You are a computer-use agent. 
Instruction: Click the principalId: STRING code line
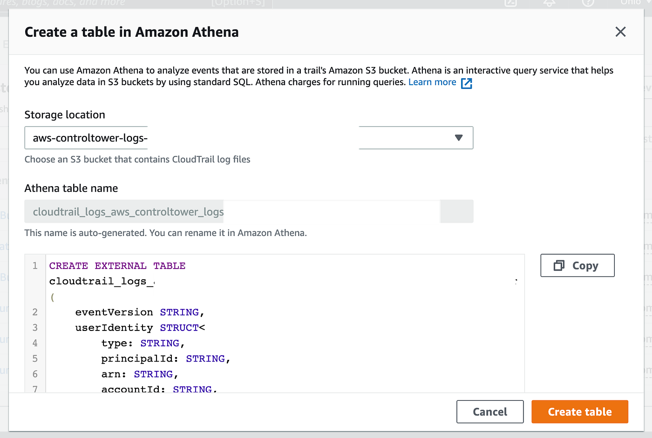click(165, 358)
